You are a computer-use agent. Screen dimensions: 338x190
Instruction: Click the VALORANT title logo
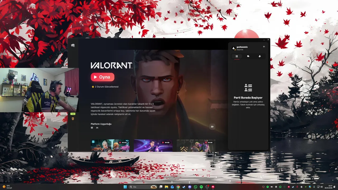point(111,65)
